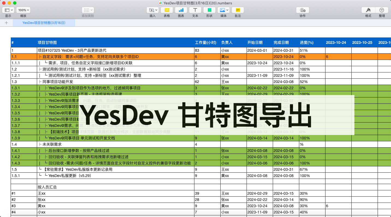Image resolution: width=391 pixels, height=217 pixels.
Task: Click row 1.5.1 YesDev私服更新（v5.29）cell
Action: pos(115,176)
